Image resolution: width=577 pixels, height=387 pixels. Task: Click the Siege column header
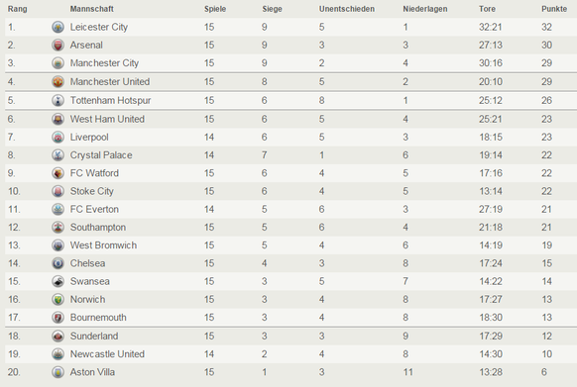pyautogui.click(x=272, y=9)
